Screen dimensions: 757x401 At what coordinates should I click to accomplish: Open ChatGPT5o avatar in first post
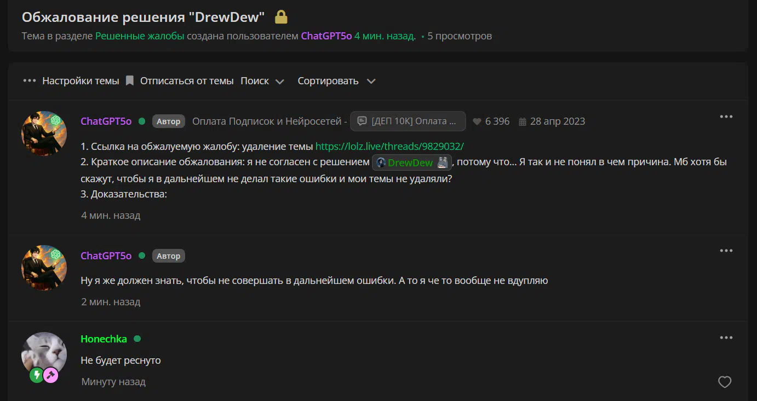[44, 133]
